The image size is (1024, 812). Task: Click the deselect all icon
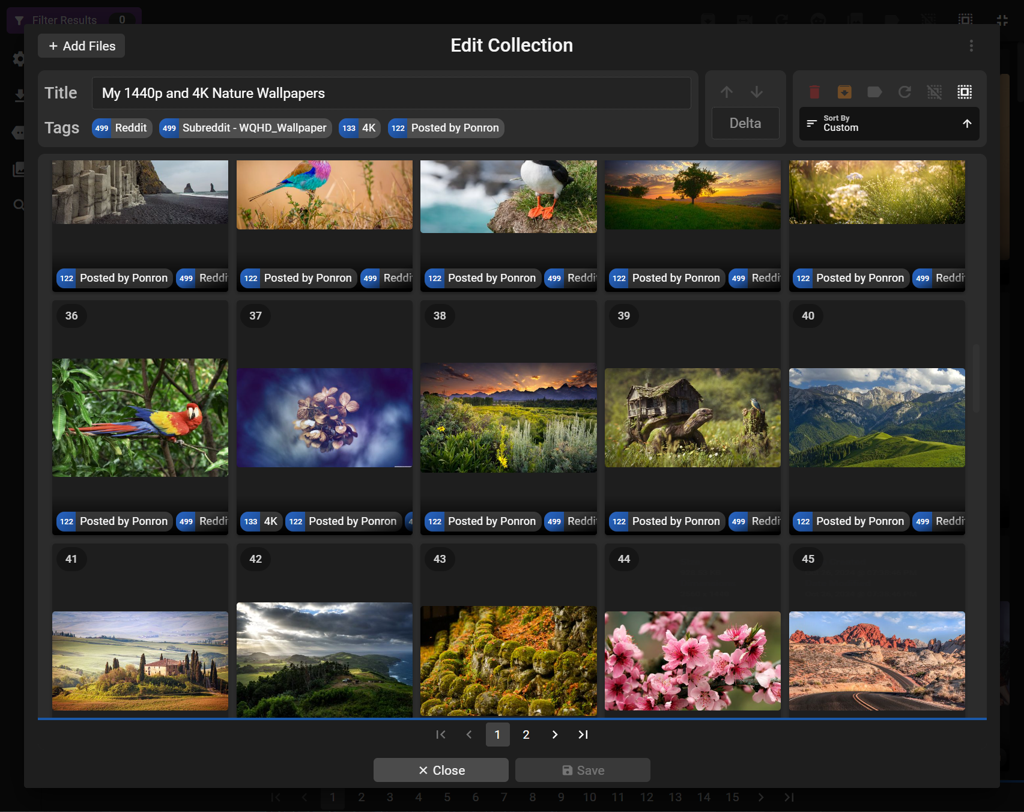click(935, 92)
